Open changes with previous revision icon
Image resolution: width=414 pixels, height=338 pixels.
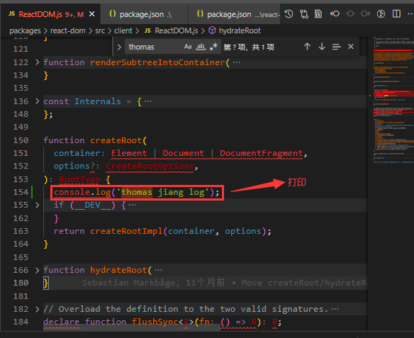pyautogui.click(x=335, y=13)
